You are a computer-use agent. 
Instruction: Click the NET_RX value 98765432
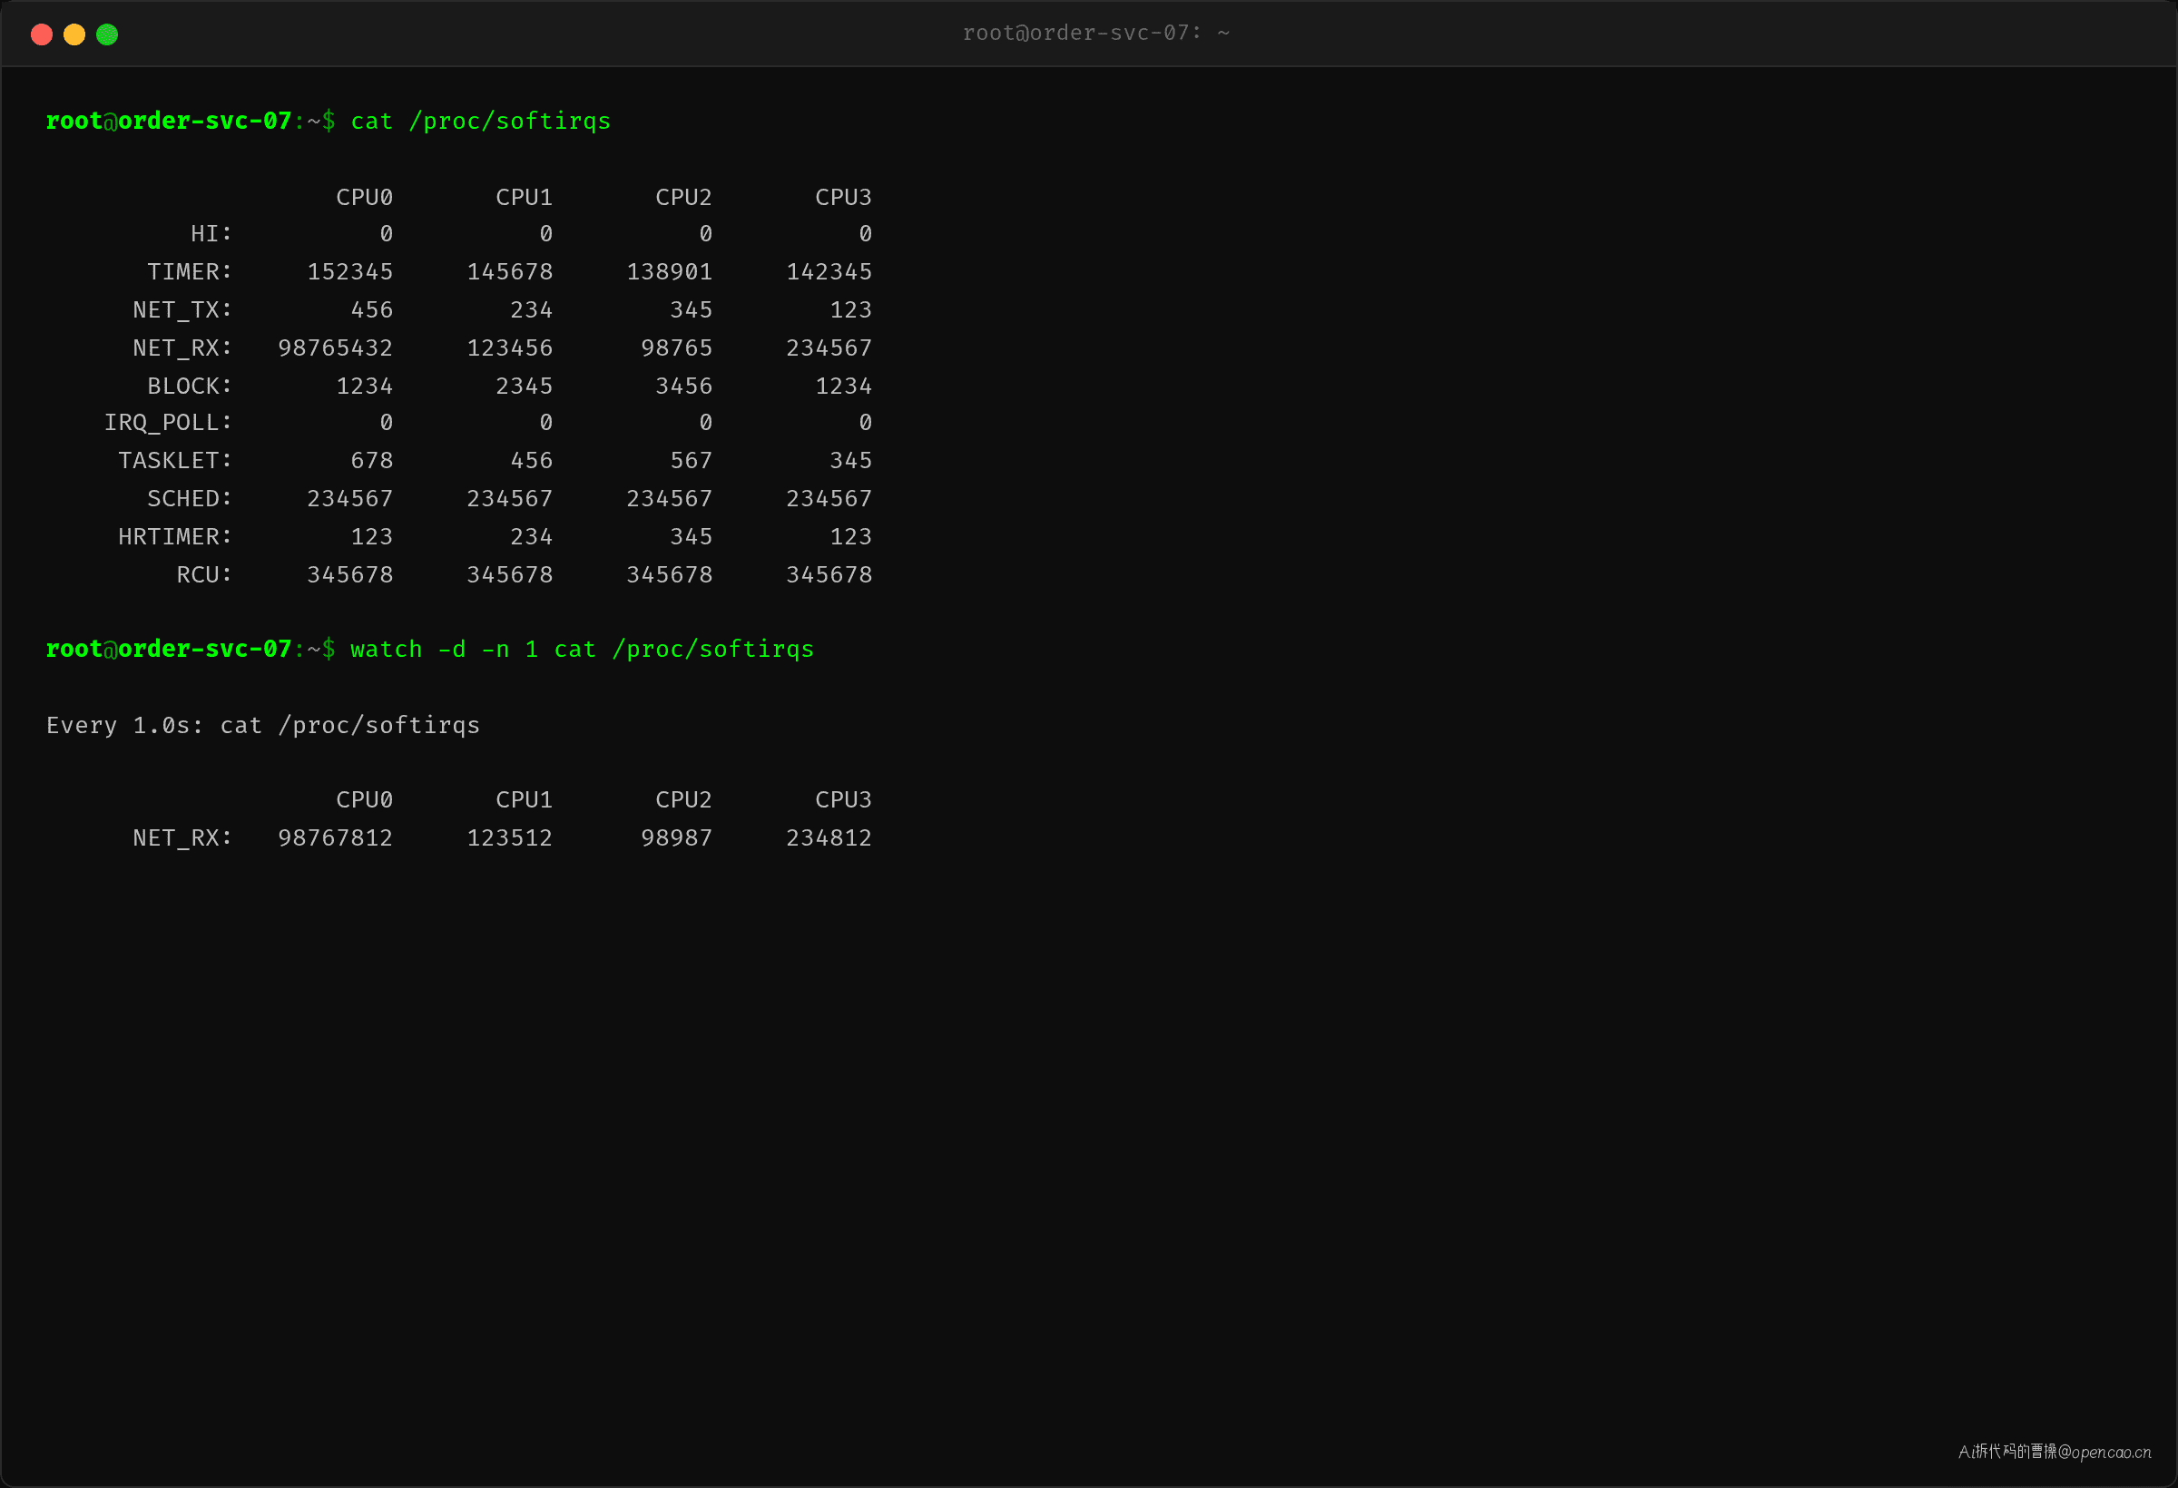(336, 348)
